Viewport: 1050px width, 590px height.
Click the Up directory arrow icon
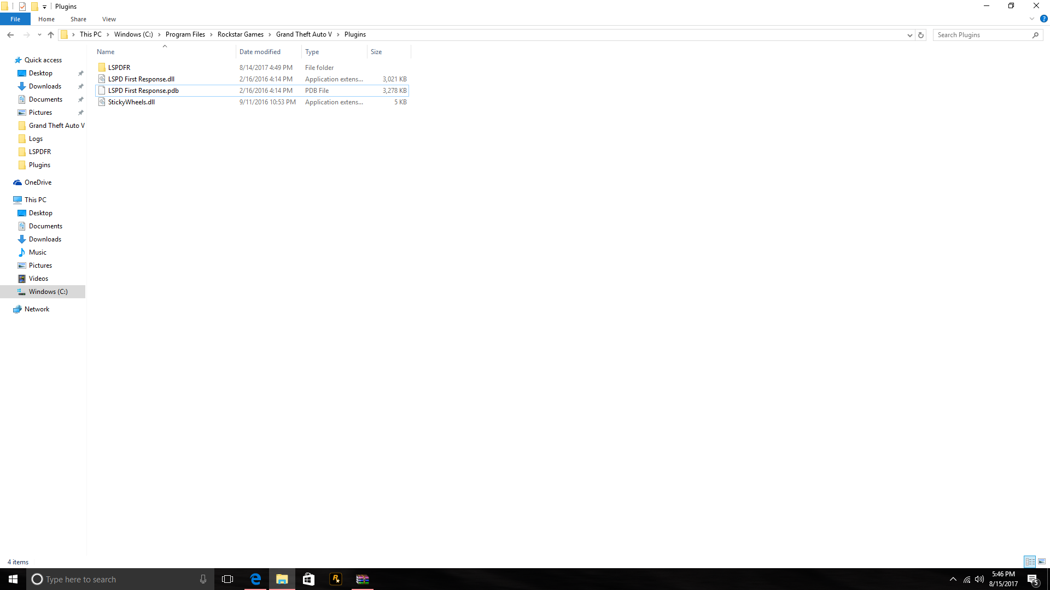point(51,35)
